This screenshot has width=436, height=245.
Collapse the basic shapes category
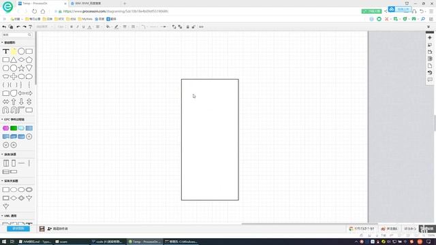9,42
